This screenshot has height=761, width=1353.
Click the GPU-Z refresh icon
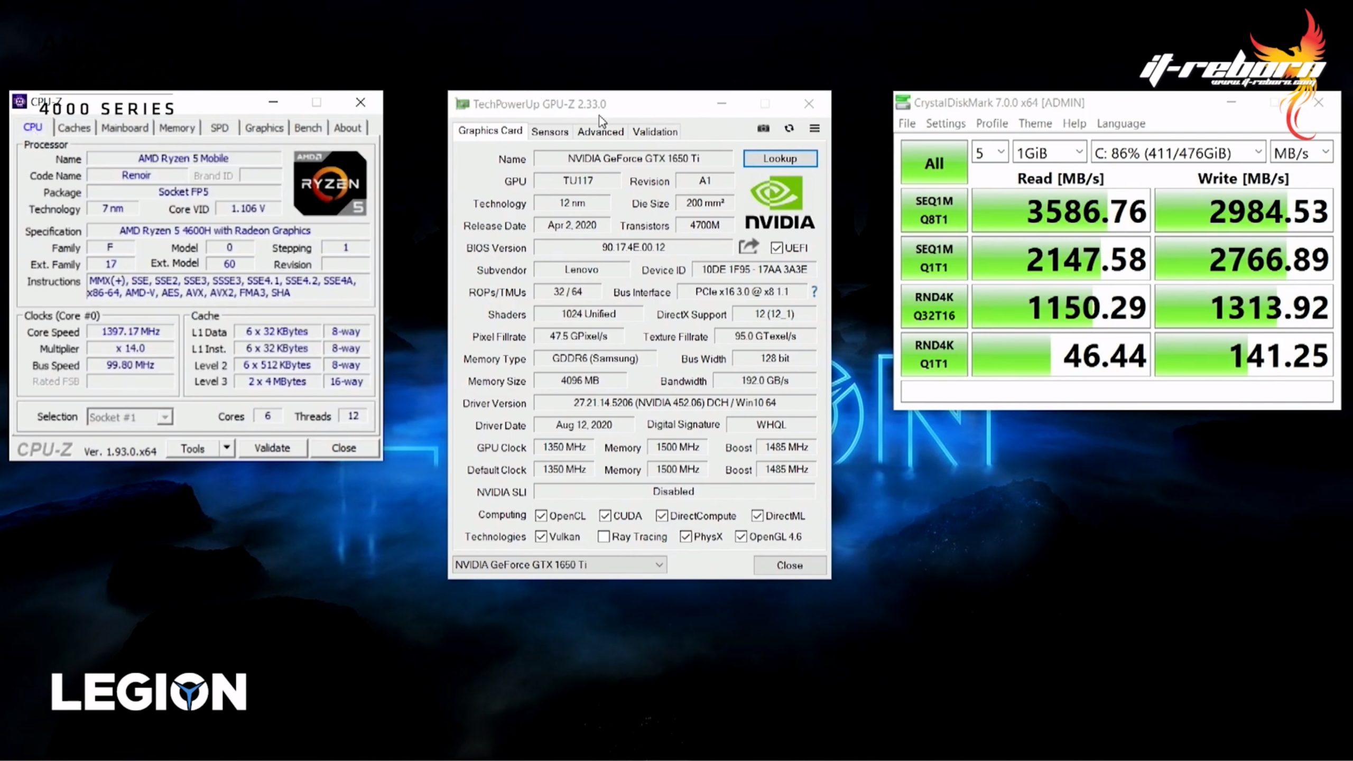pos(789,128)
